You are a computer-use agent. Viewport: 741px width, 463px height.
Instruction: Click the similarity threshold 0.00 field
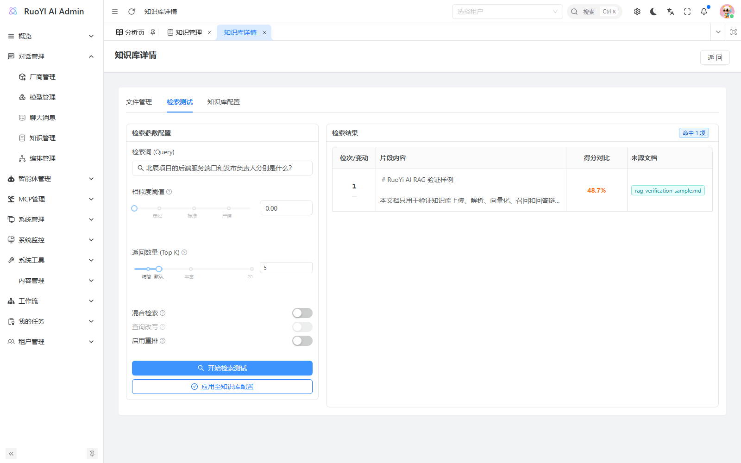point(286,208)
